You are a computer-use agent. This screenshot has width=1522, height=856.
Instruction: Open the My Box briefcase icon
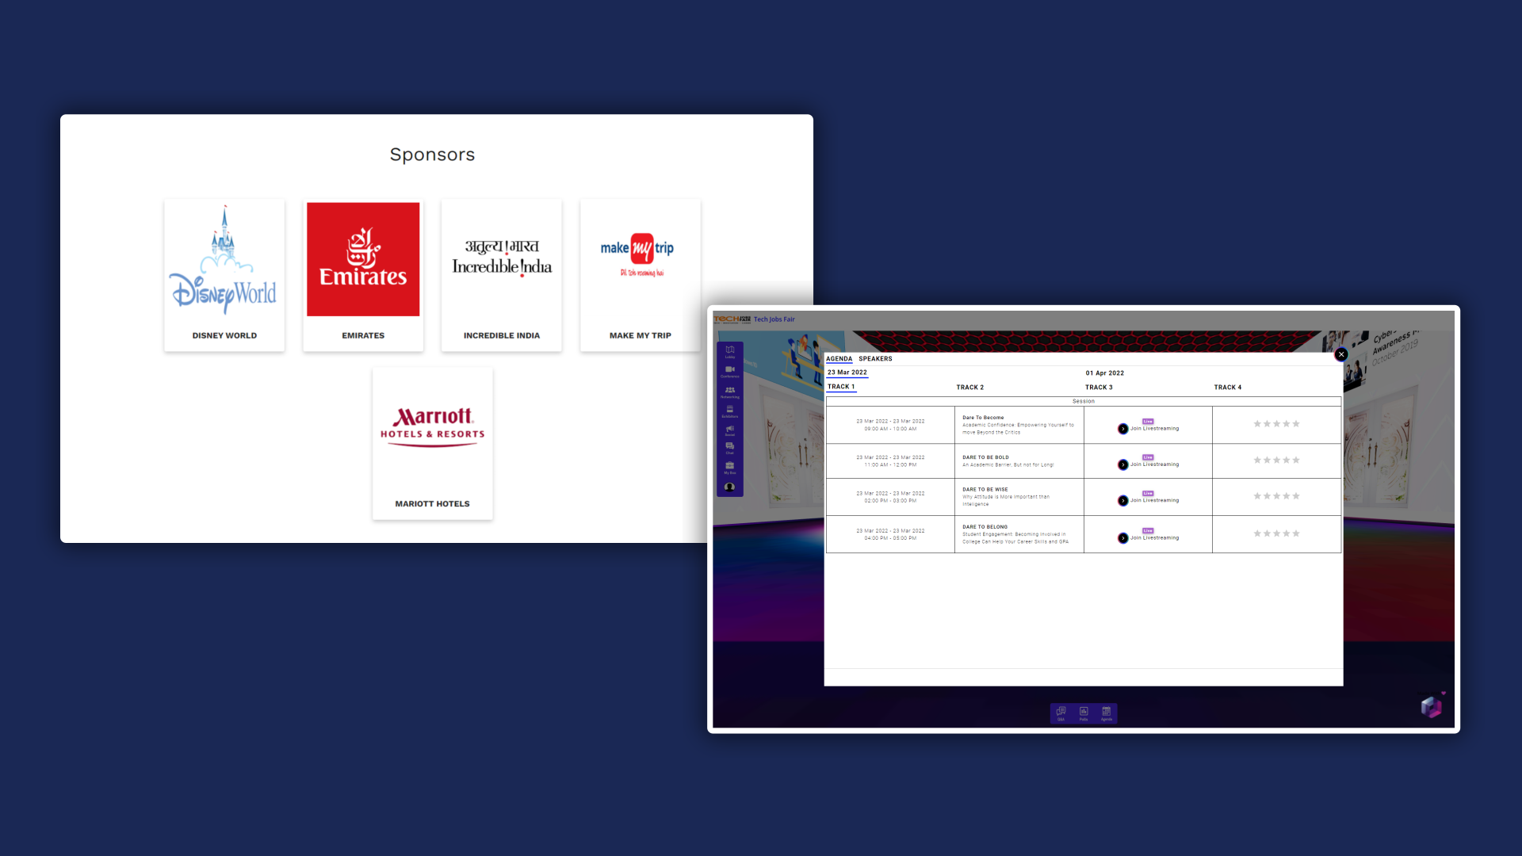[730, 467]
